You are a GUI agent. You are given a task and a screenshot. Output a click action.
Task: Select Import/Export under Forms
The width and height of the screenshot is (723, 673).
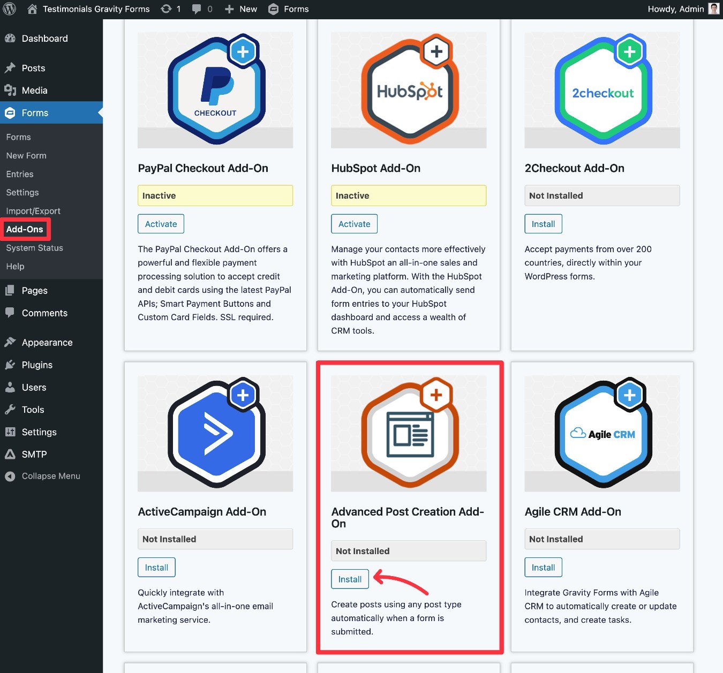pyautogui.click(x=33, y=210)
